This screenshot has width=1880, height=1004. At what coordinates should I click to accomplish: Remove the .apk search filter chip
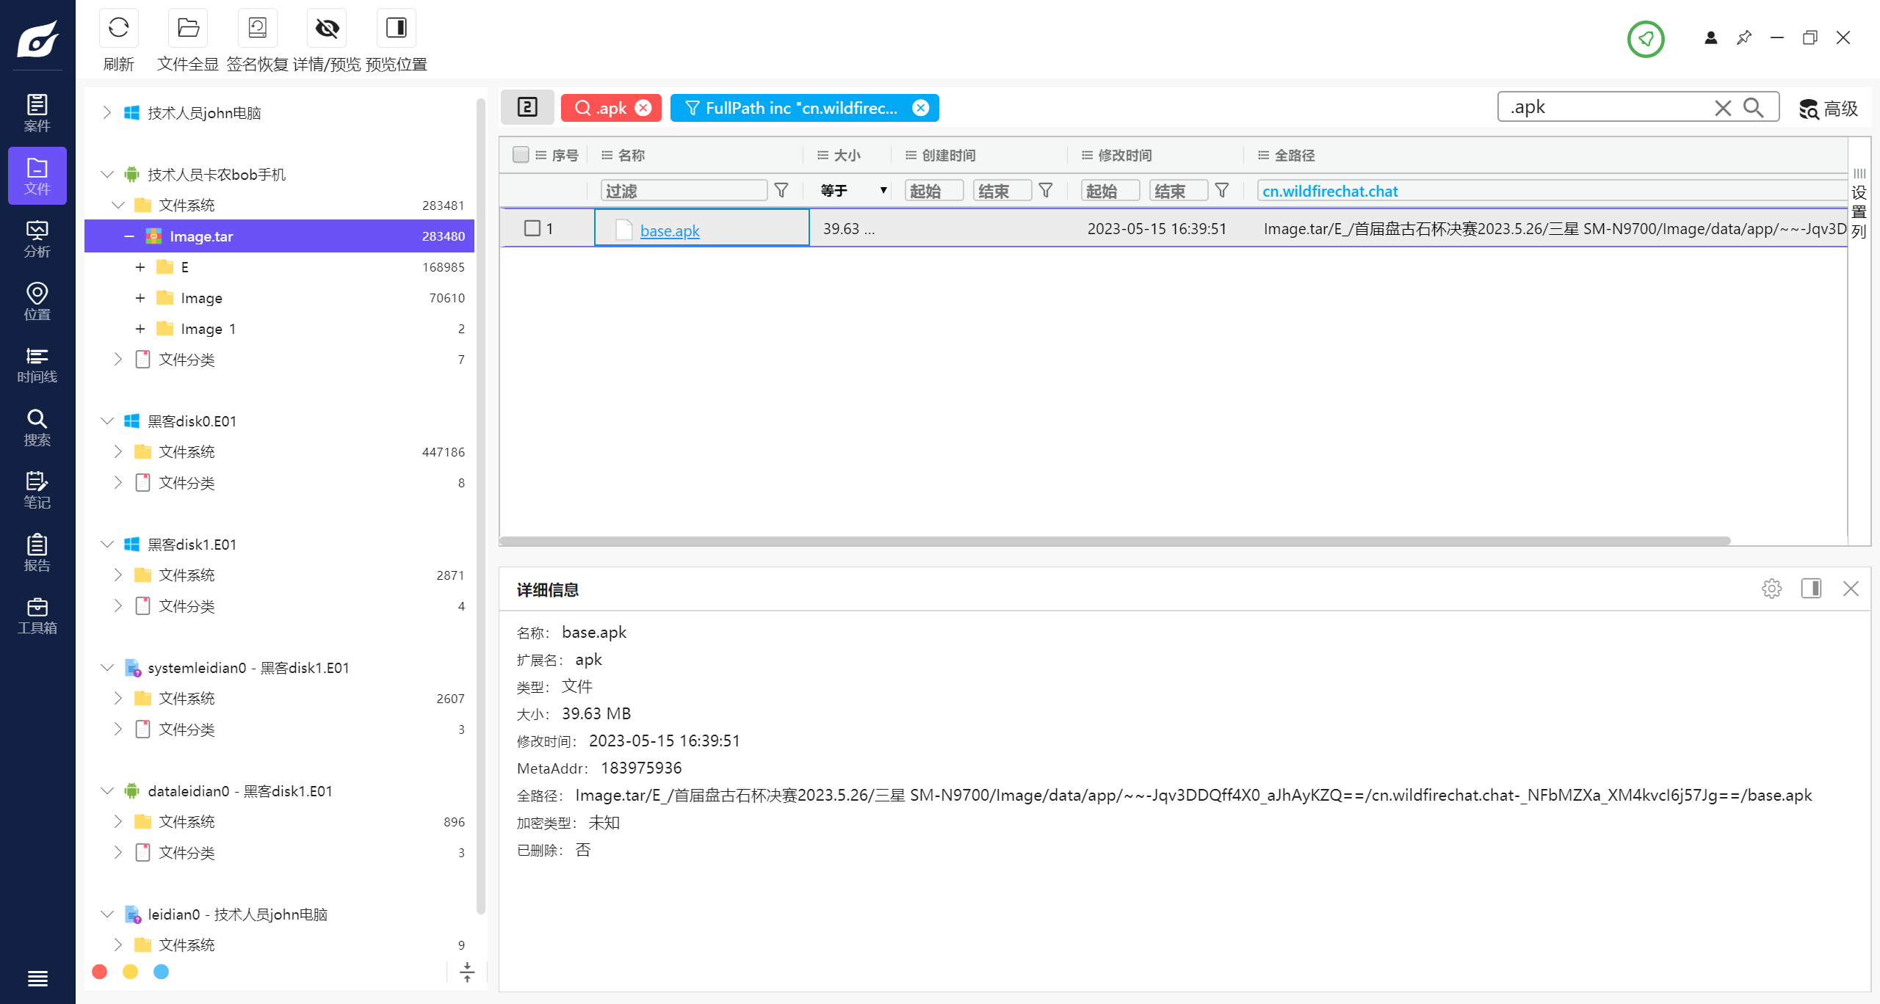point(643,108)
